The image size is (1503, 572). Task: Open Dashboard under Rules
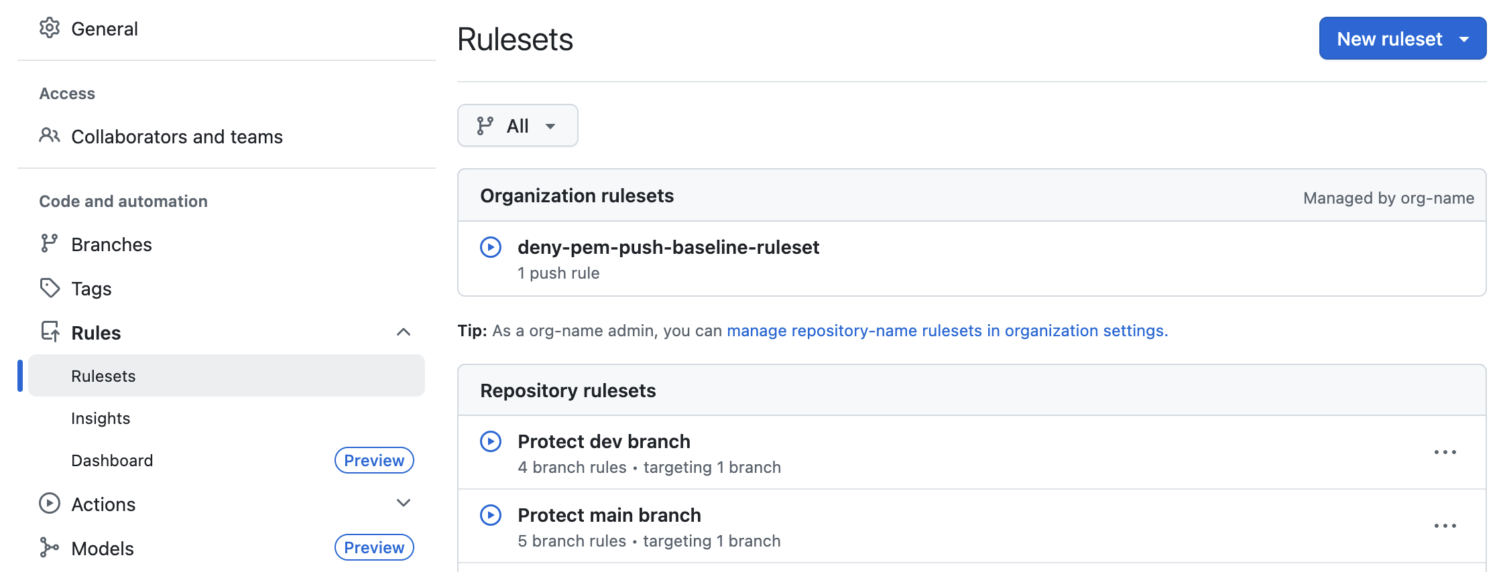pos(113,460)
